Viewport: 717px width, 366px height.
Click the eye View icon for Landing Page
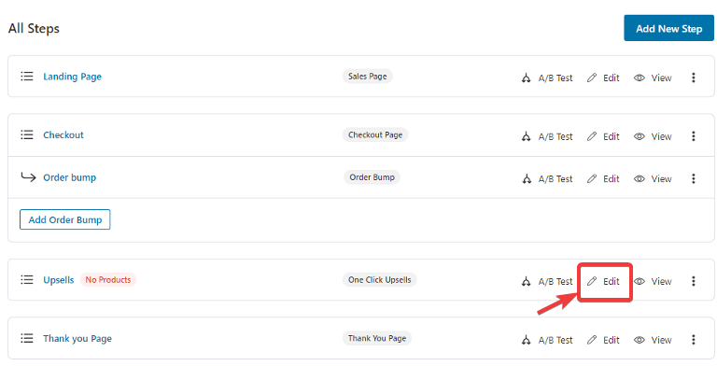pyautogui.click(x=640, y=77)
